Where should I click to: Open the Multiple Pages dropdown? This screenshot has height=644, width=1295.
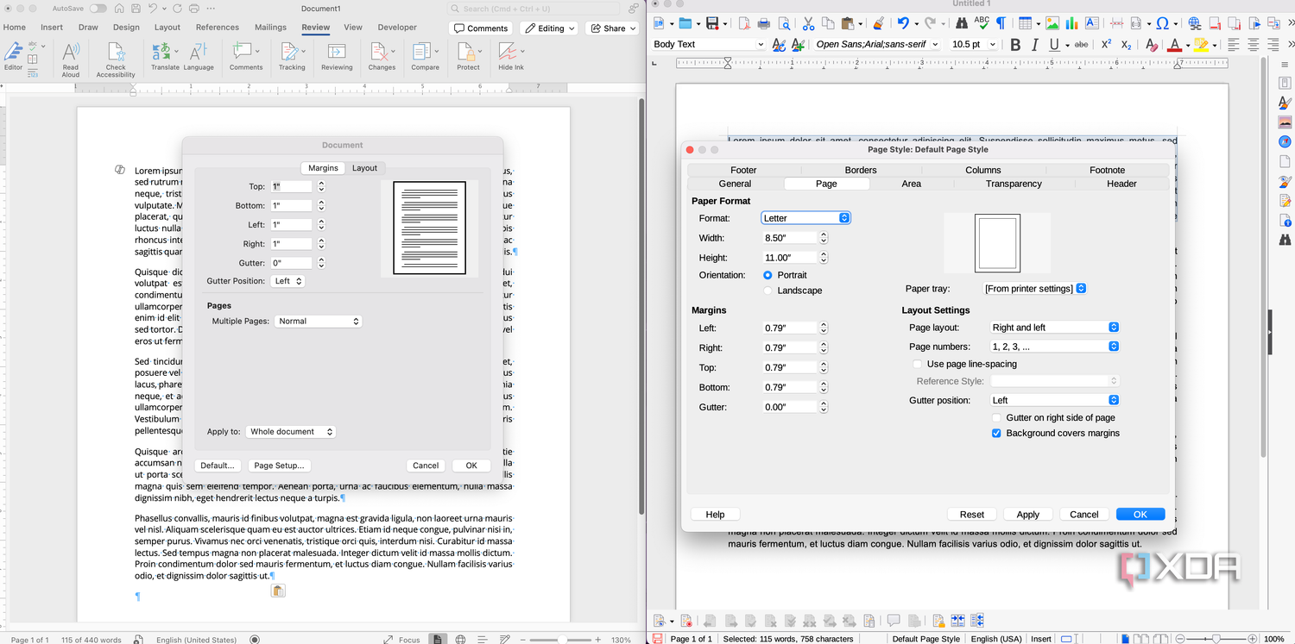pos(318,321)
